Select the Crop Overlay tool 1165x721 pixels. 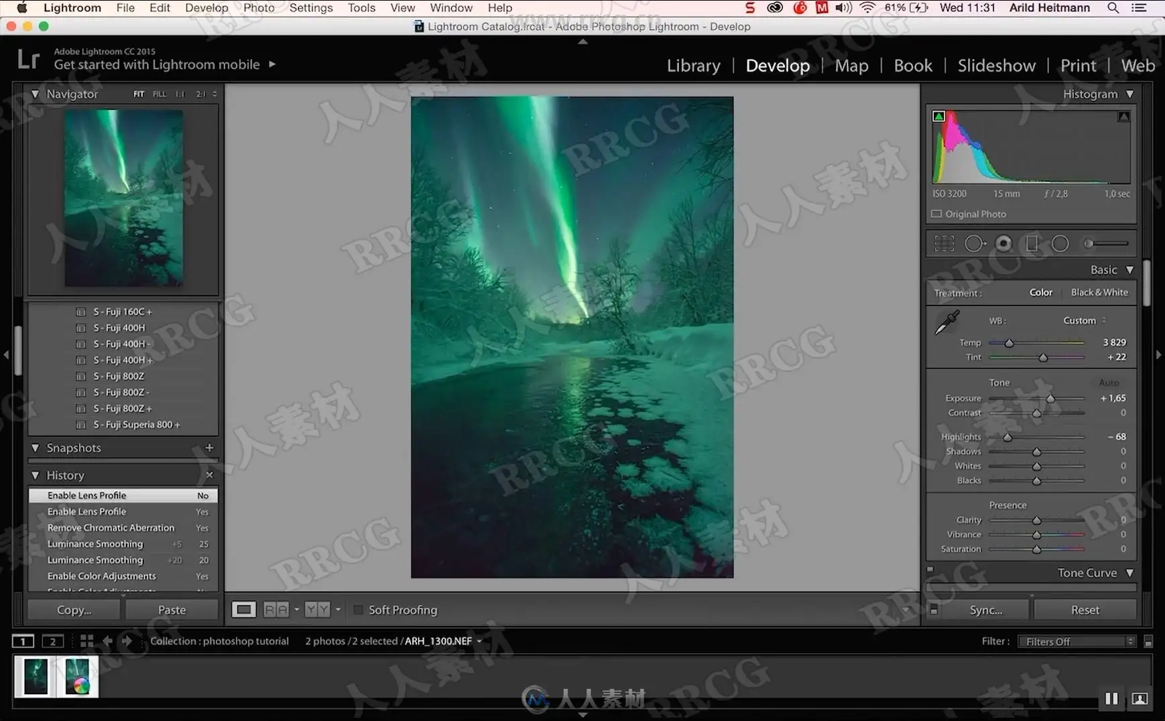[944, 243]
